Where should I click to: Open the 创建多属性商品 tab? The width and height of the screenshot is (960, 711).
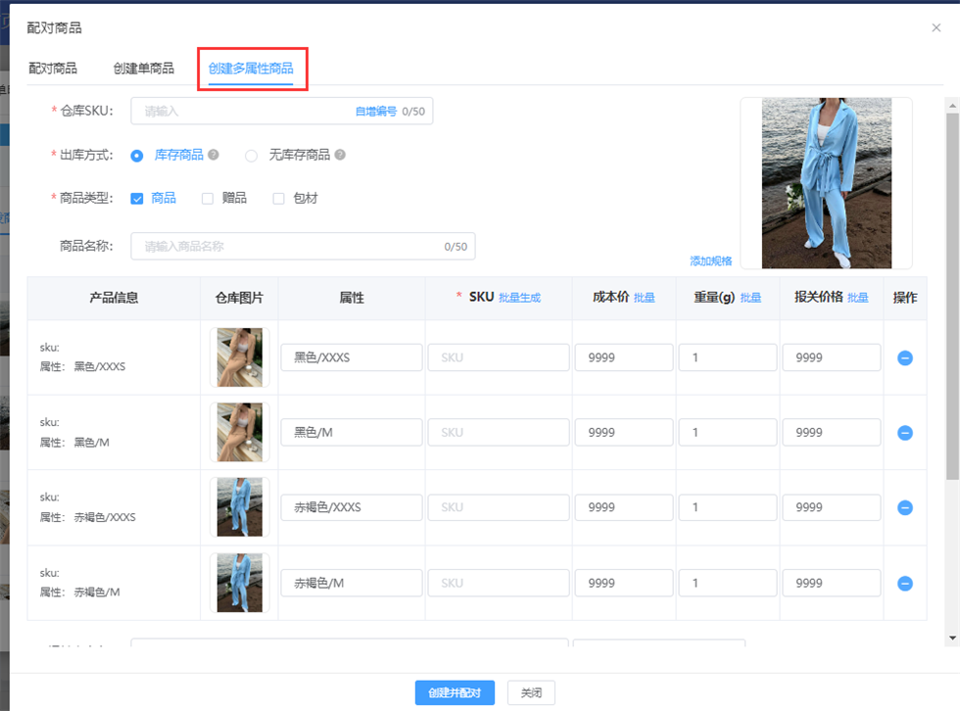coord(251,68)
